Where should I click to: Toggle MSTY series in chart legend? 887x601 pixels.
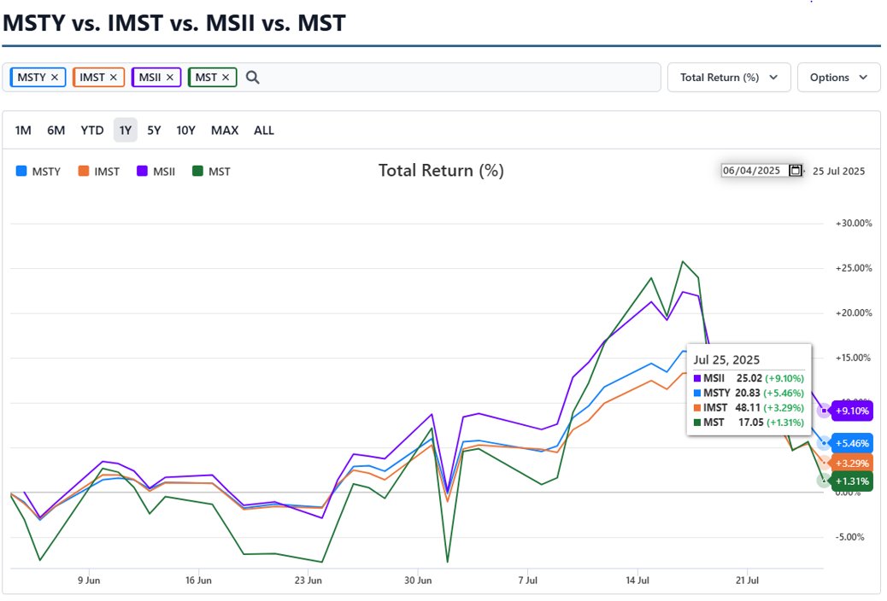click(38, 172)
